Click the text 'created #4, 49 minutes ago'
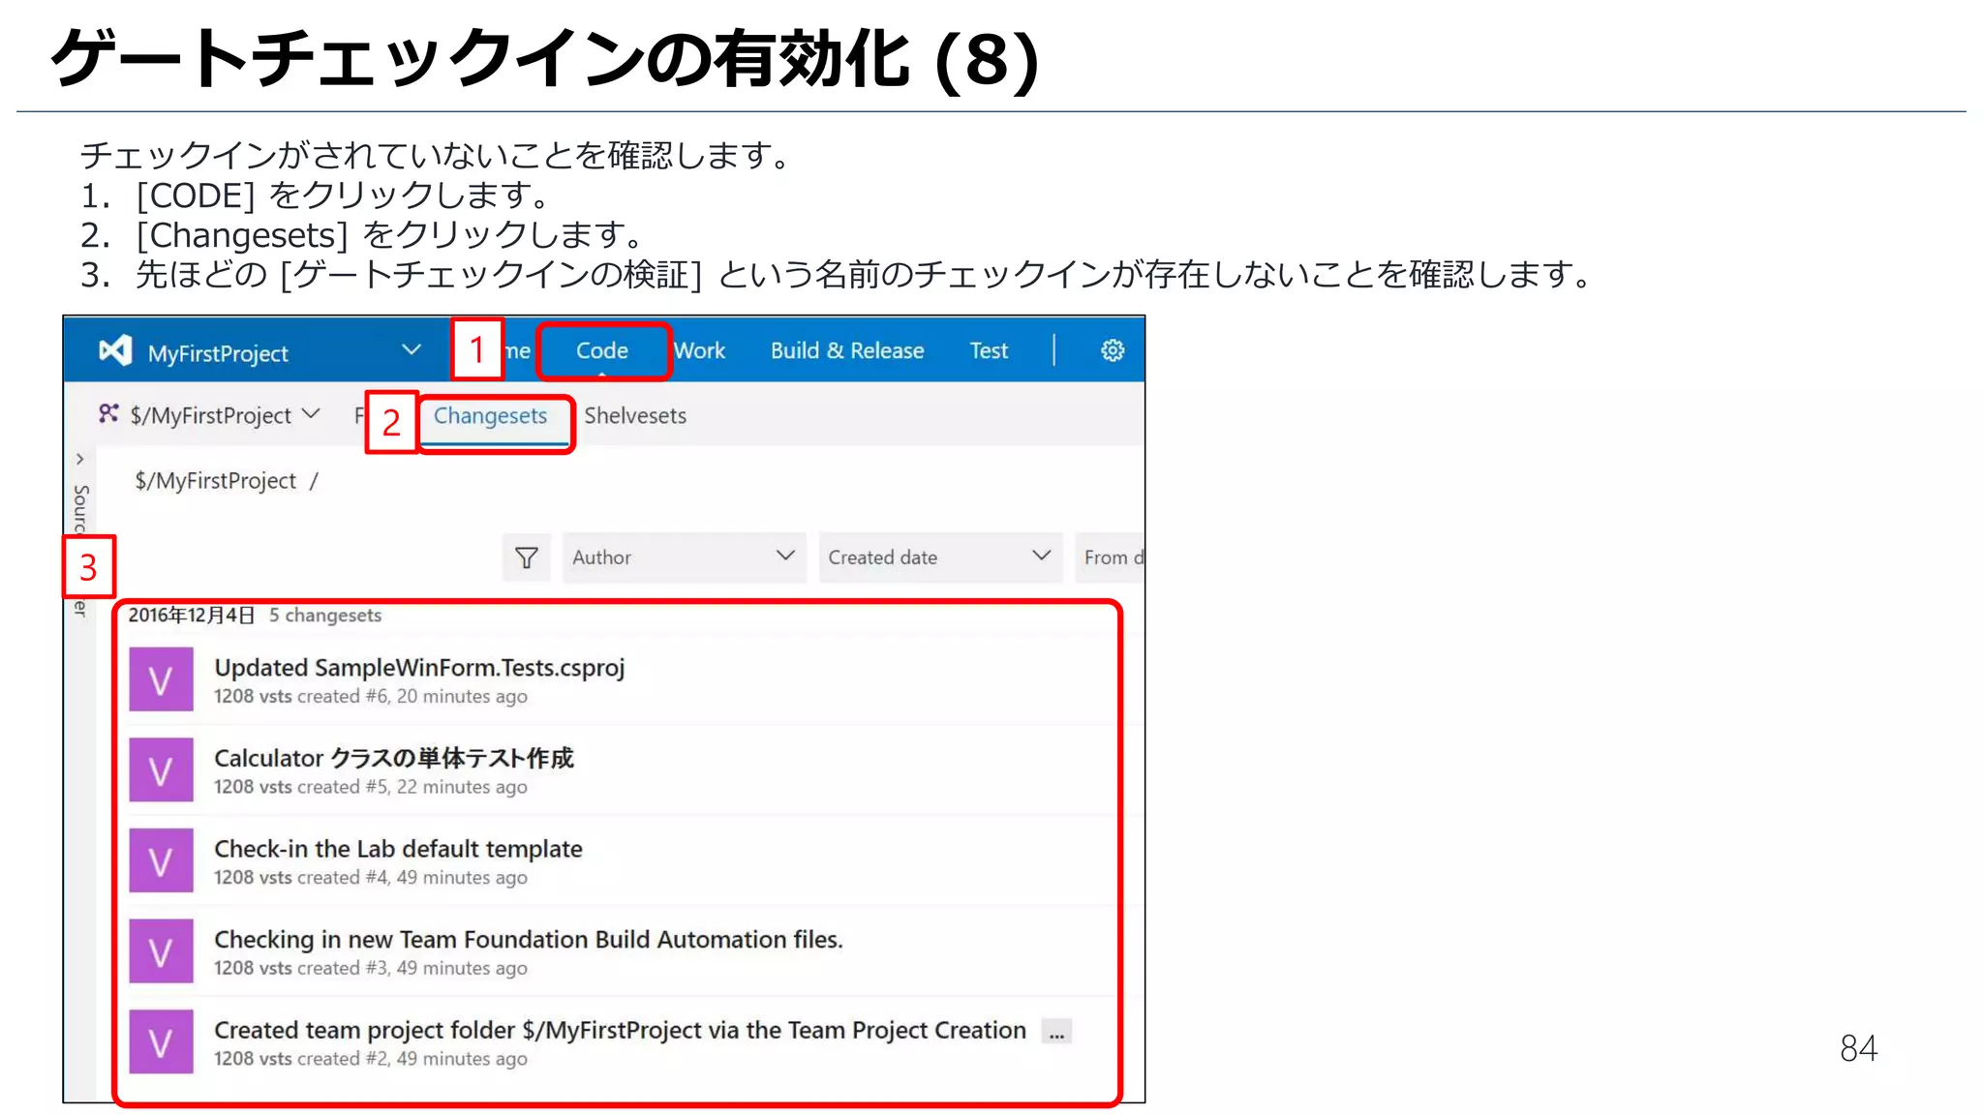 [x=412, y=878]
